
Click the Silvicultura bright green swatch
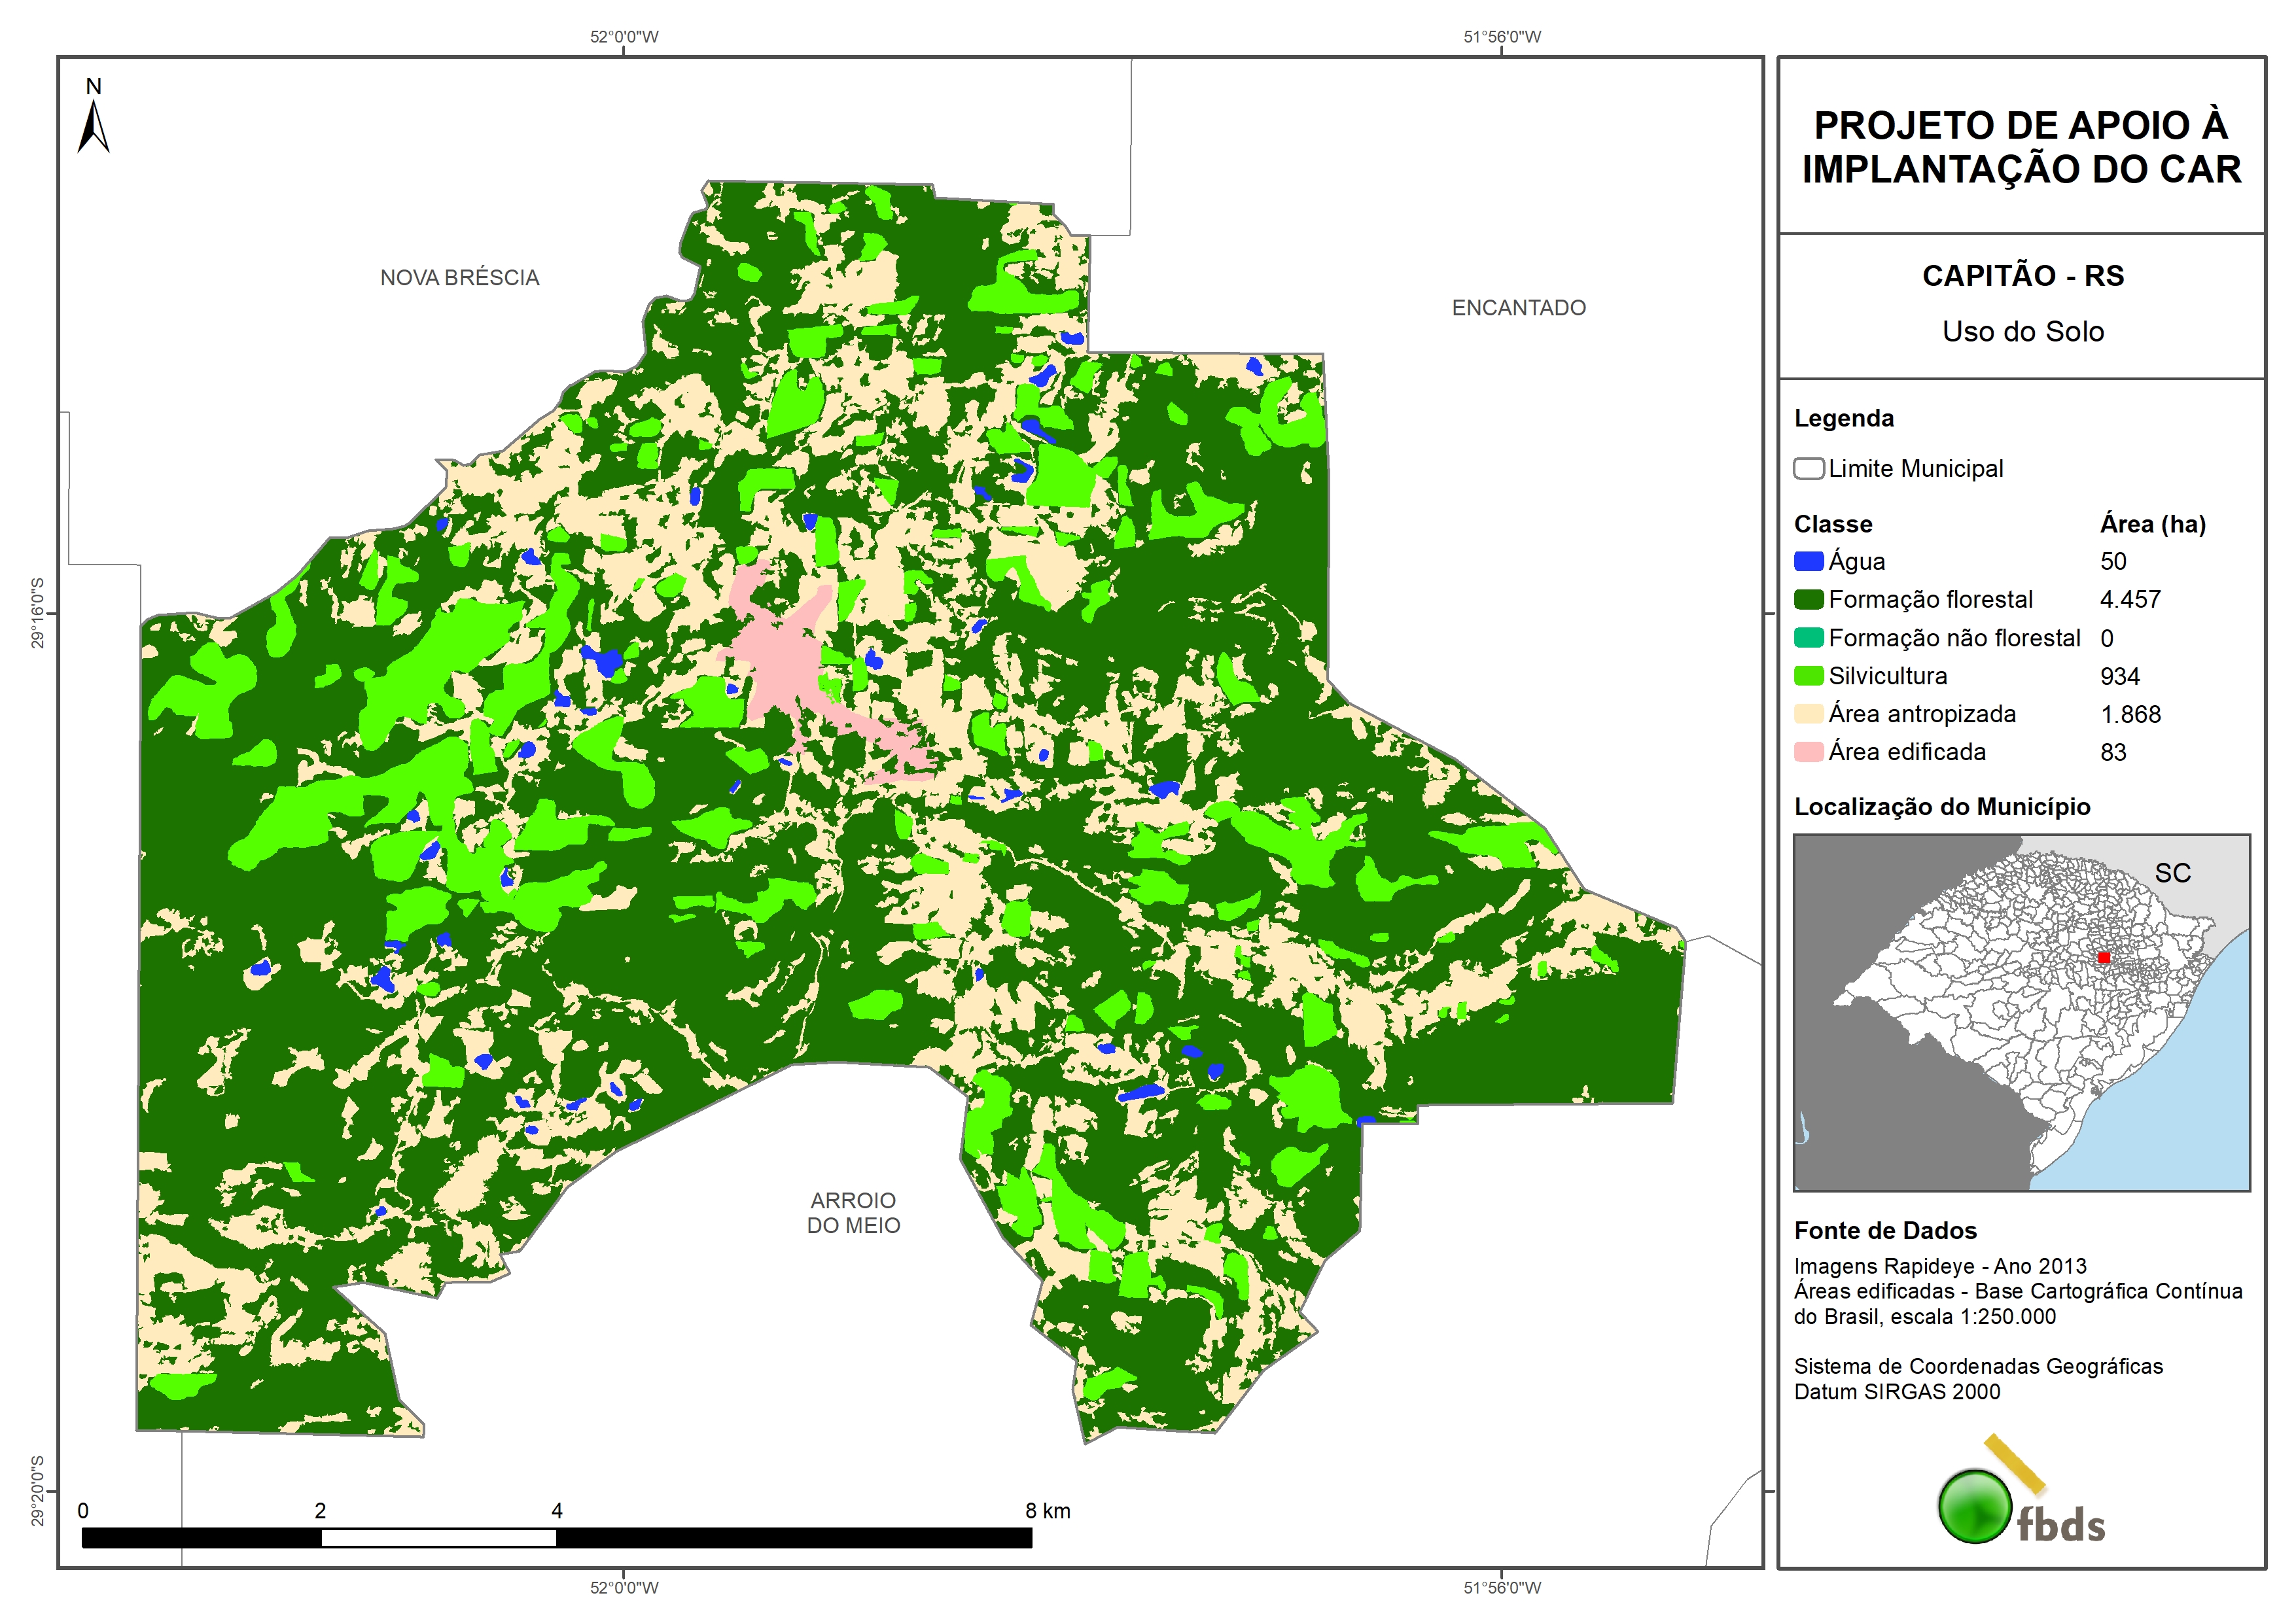1808,676
